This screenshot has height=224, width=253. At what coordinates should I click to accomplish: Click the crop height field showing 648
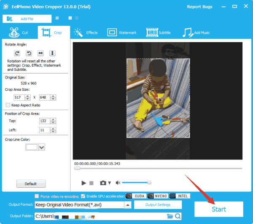tap(45, 97)
